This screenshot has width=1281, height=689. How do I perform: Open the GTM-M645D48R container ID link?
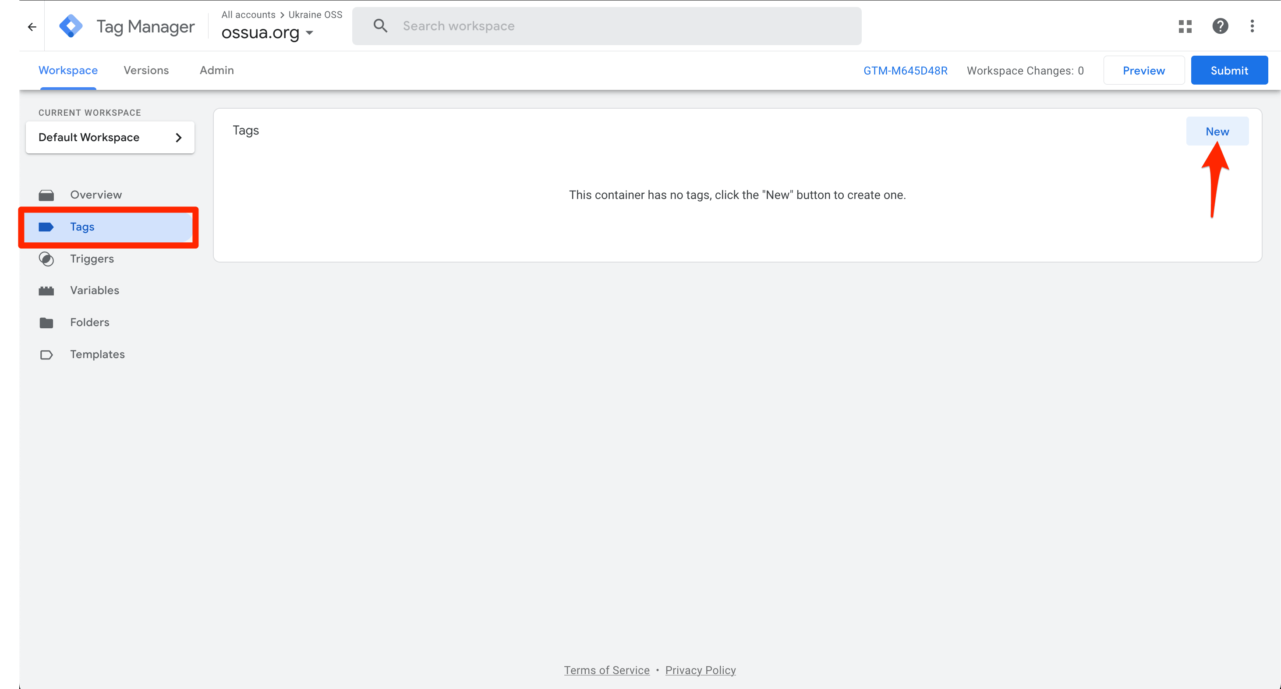tap(905, 71)
